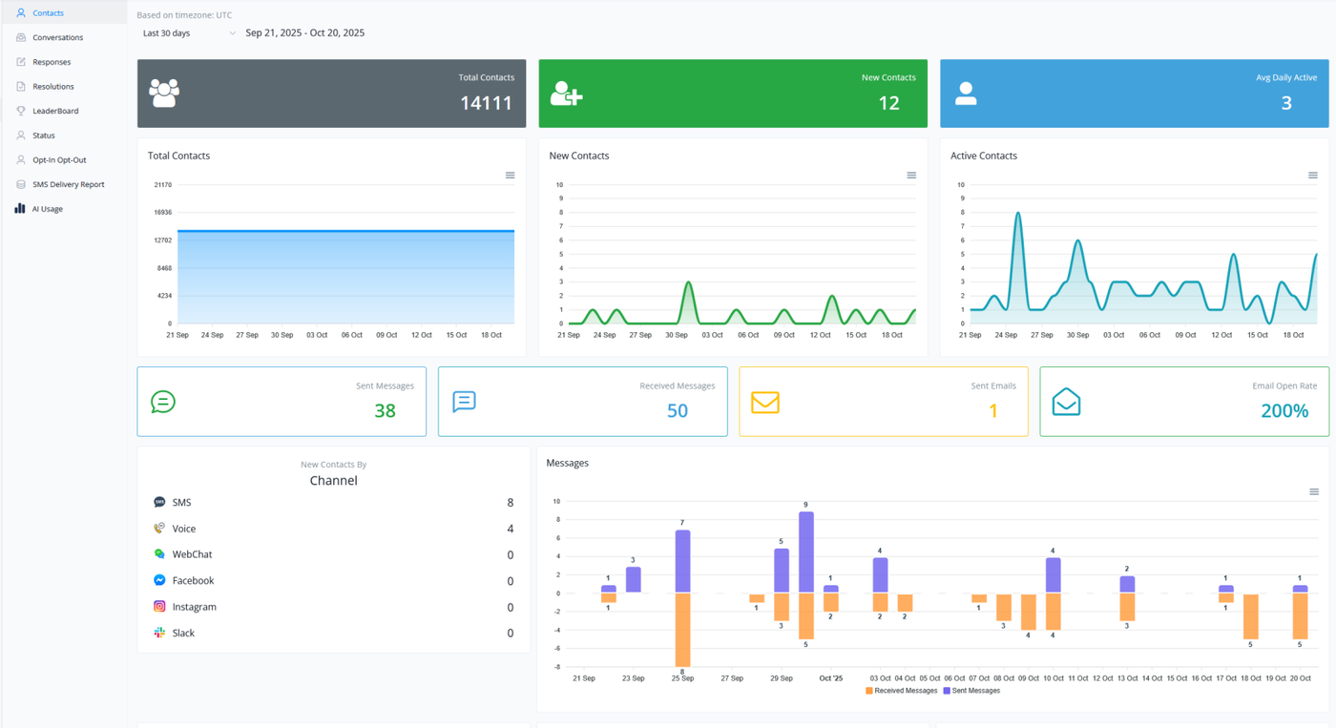Click the 25 Sep purple sent messages bar
The width and height of the screenshot is (1336, 728).
click(682, 561)
